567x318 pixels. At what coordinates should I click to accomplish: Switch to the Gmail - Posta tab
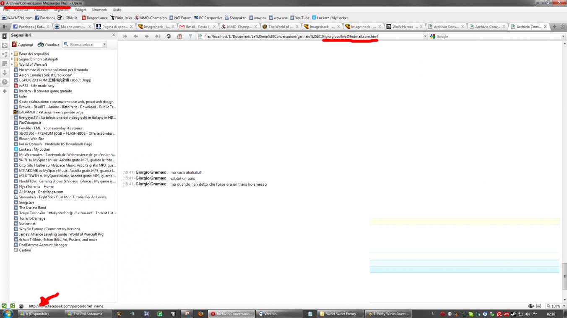198,27
